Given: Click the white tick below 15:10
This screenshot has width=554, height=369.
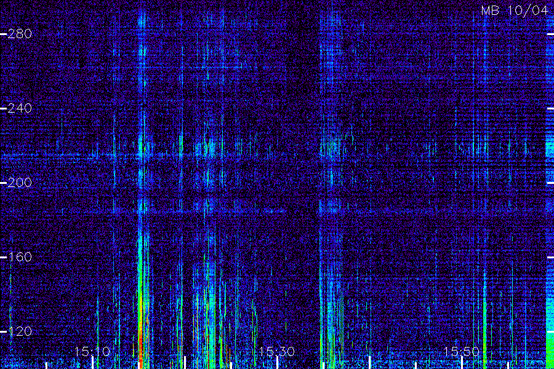Looking at the screenshot, I should tap(92, 363).
